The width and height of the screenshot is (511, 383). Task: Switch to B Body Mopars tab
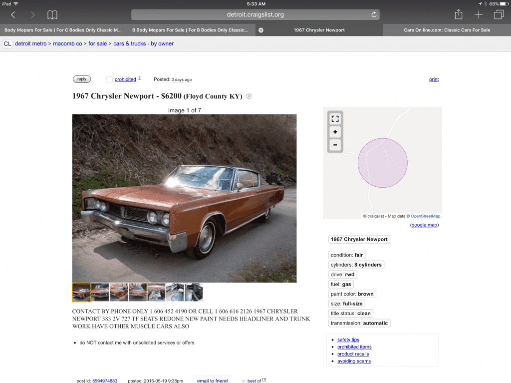192,30
